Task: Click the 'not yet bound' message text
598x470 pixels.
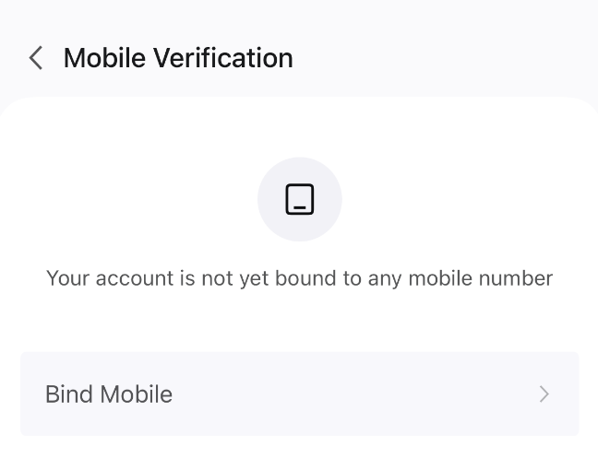Action: [299, 278]
